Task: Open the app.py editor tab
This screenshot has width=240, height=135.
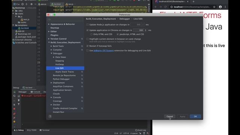Action: 42,4
